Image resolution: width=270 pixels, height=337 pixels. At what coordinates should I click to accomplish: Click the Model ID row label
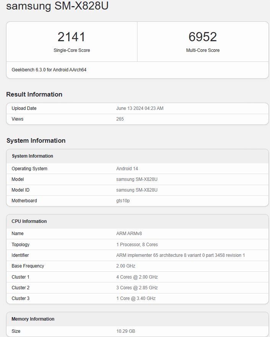21,190
